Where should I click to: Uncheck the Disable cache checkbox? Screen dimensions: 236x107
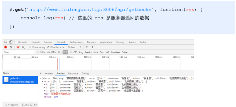point(48,47)
